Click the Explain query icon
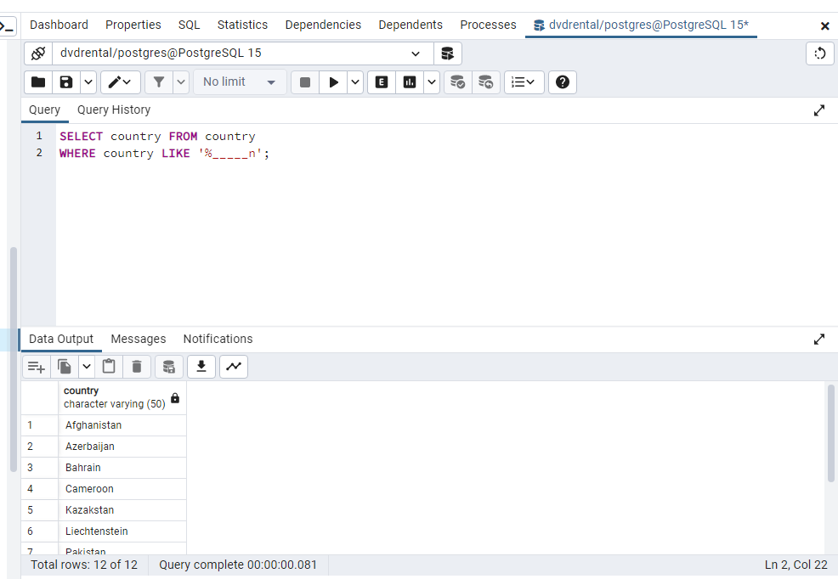 (382, 82)
